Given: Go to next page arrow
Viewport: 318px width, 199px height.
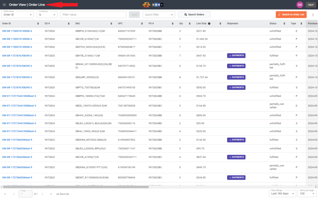Looking at the screenshot, I should 43,194.
